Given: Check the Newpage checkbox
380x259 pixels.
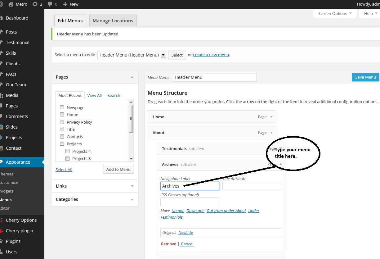Looking at the screenshot, I should [62, 107].
